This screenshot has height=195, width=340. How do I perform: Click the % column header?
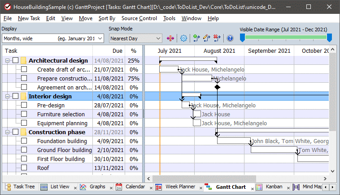pos(134,51)
